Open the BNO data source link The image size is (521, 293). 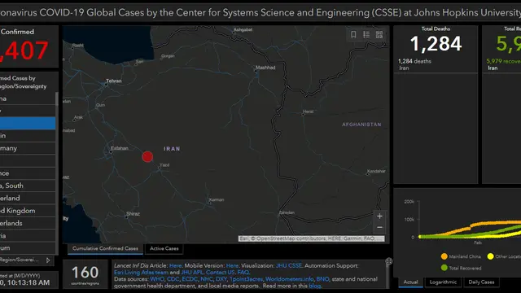[322, 279]
